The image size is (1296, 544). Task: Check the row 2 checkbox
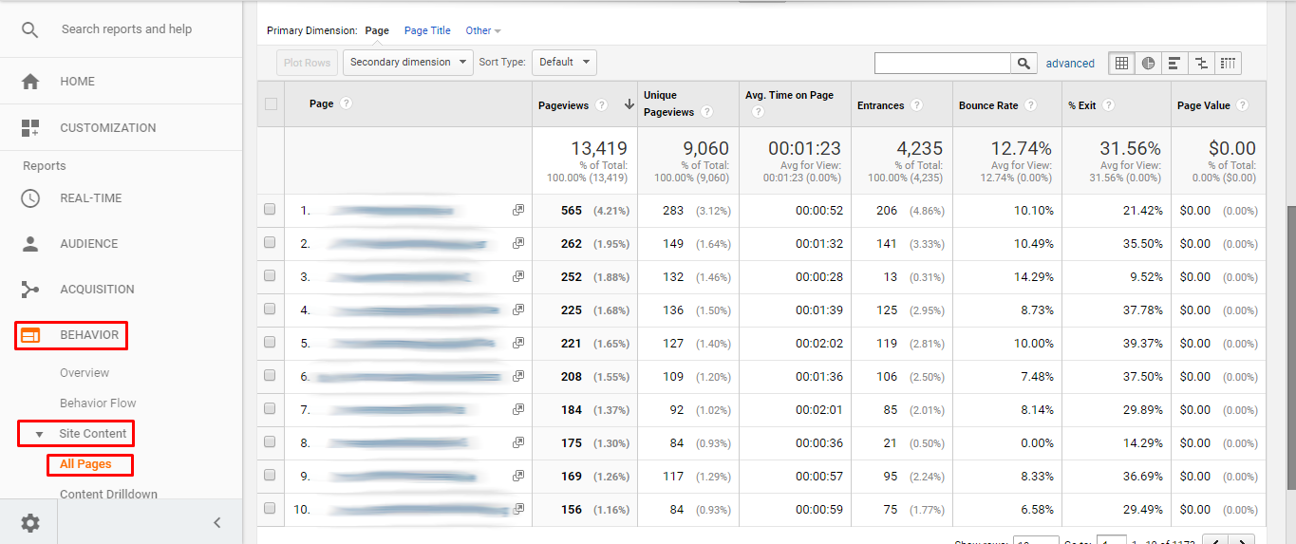(x=270, y=243)
